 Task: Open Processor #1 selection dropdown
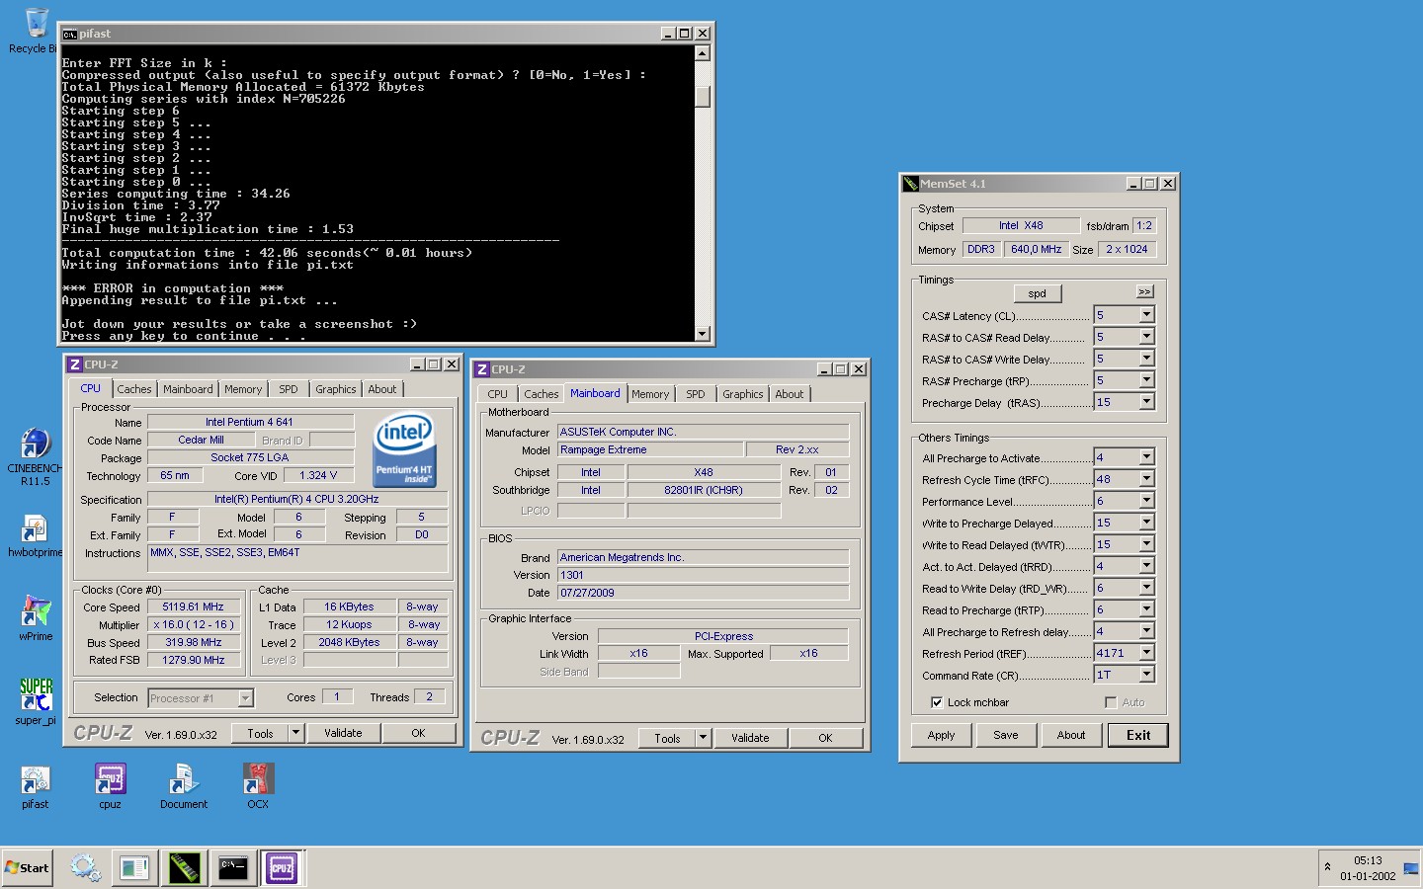[245, 698]
